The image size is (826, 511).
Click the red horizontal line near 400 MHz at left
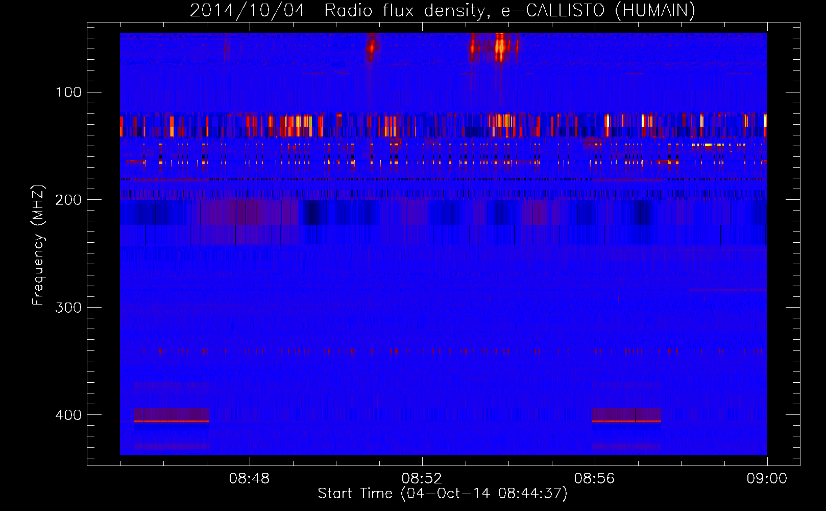172,422
